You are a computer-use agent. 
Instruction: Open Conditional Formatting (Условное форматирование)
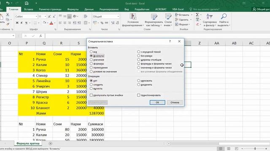tap(133, 20)
